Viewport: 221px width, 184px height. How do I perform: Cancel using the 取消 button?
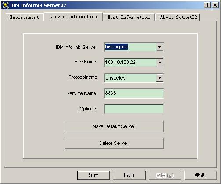(x=129, y=175)
